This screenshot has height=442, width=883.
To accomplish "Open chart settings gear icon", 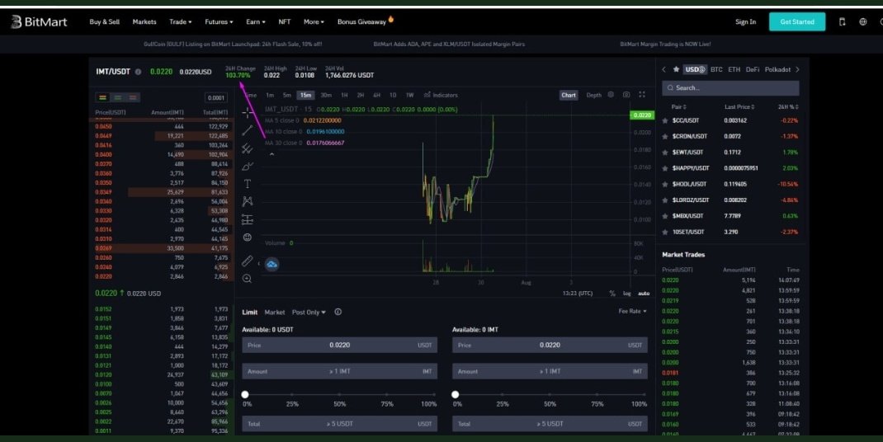I will click(611, 95).
